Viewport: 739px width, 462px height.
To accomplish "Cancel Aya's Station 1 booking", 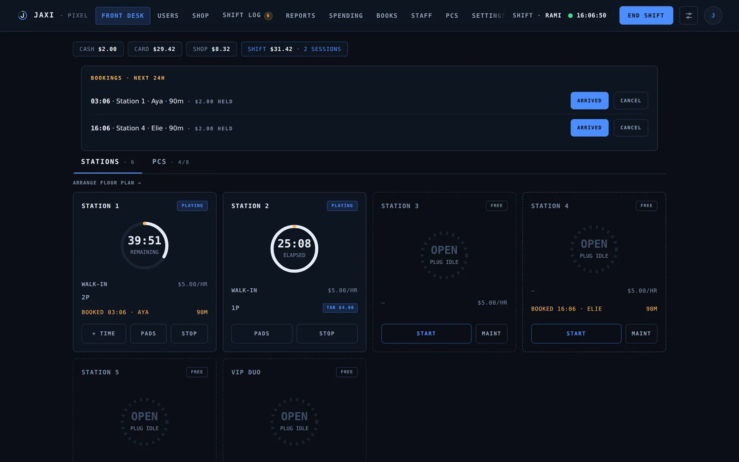I will (630, 101).
